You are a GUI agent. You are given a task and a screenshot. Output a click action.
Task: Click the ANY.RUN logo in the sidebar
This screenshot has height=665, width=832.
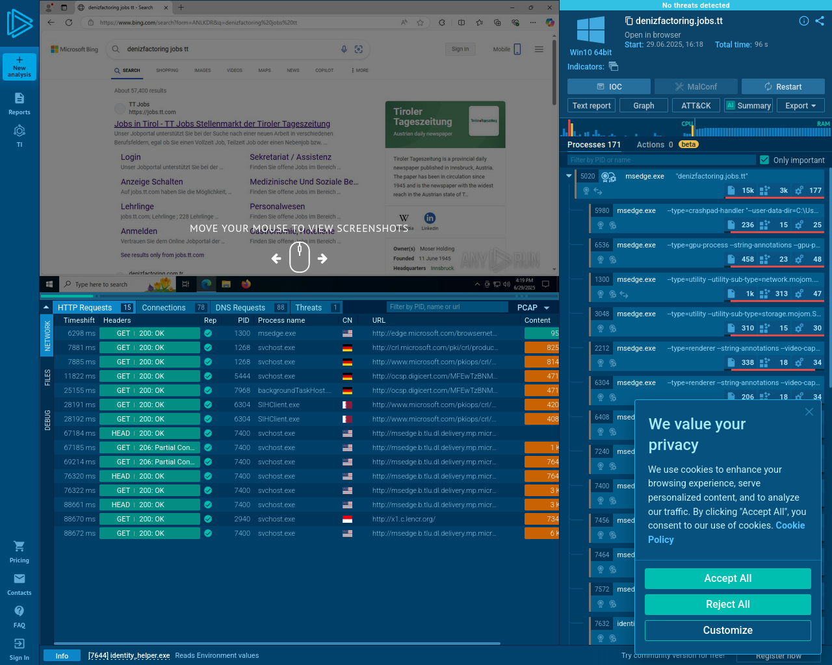pos(19,23)
